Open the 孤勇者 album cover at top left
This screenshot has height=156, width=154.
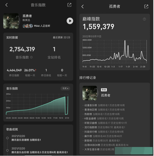[x=11, y=21]
